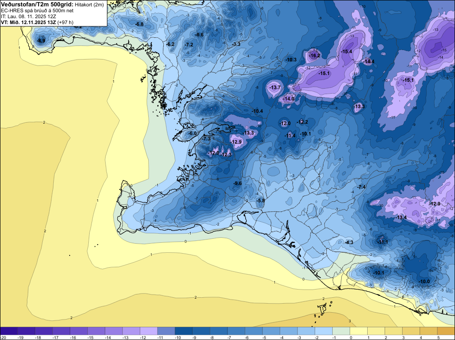The image size is (455, 340).
Task: Click the '-8.6' temperature value
Action: pos(200,35)
